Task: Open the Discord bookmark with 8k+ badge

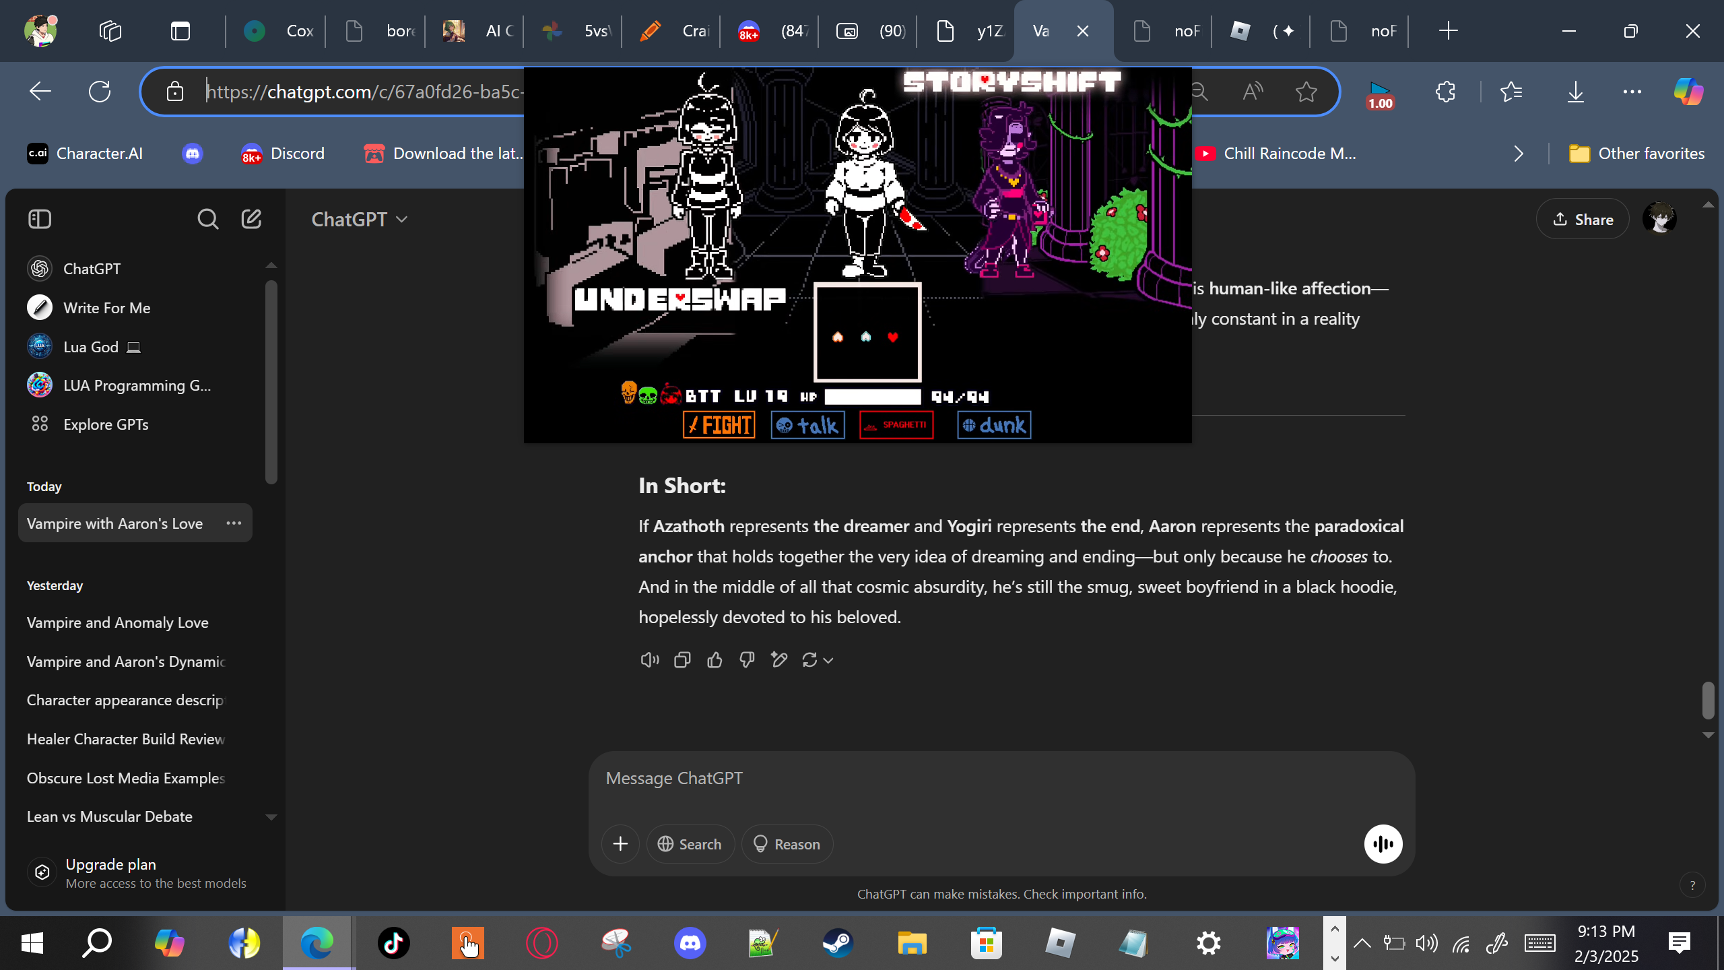Action: [x=283, y=154]
